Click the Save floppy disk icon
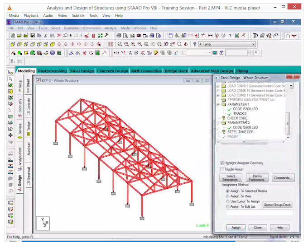The height and width of the screenshot is (242, 308). click(x=33, y=36)
